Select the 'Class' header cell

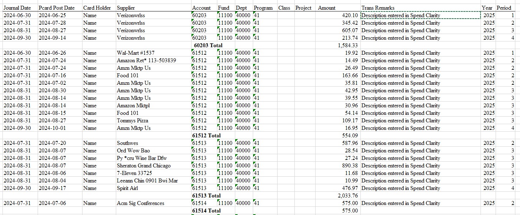[286, 8]
